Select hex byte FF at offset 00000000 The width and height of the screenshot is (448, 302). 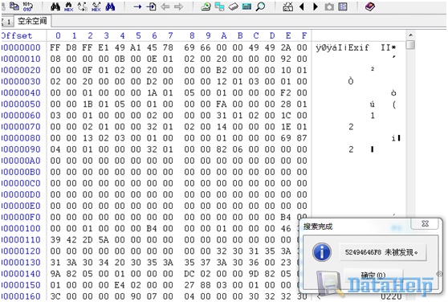coord(55,47)
